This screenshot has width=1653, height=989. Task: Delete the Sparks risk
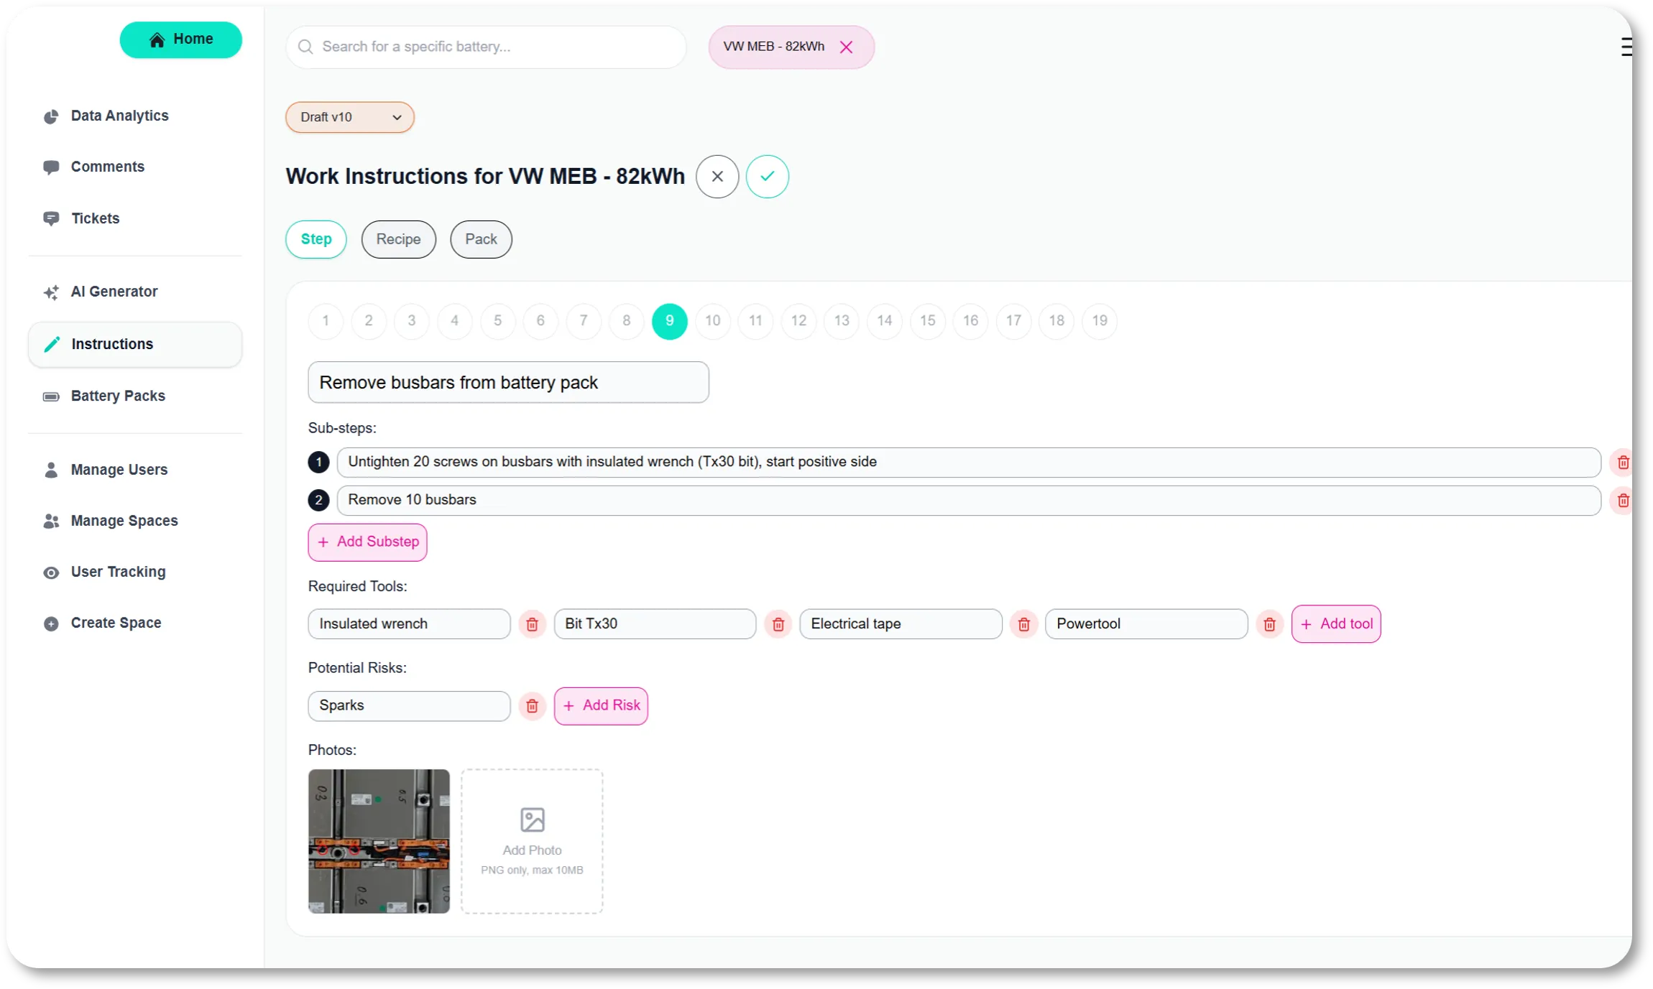(532, 707)
